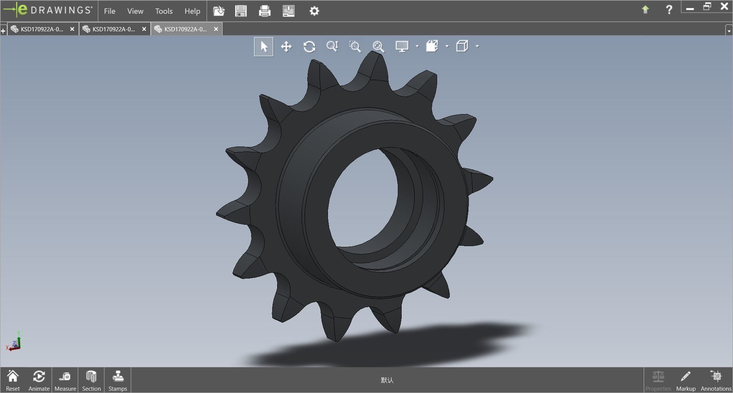Add a new tab with plus button
This screenshot has height=393, width=733.
coord(3,31)
